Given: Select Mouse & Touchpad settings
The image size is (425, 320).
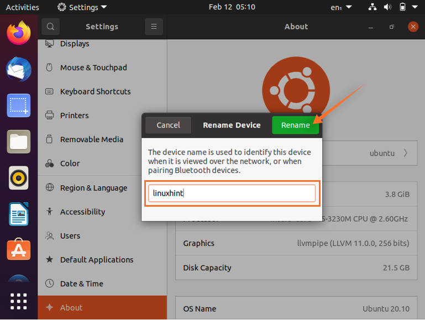Looking at the screenshot, I should [102, 67].
